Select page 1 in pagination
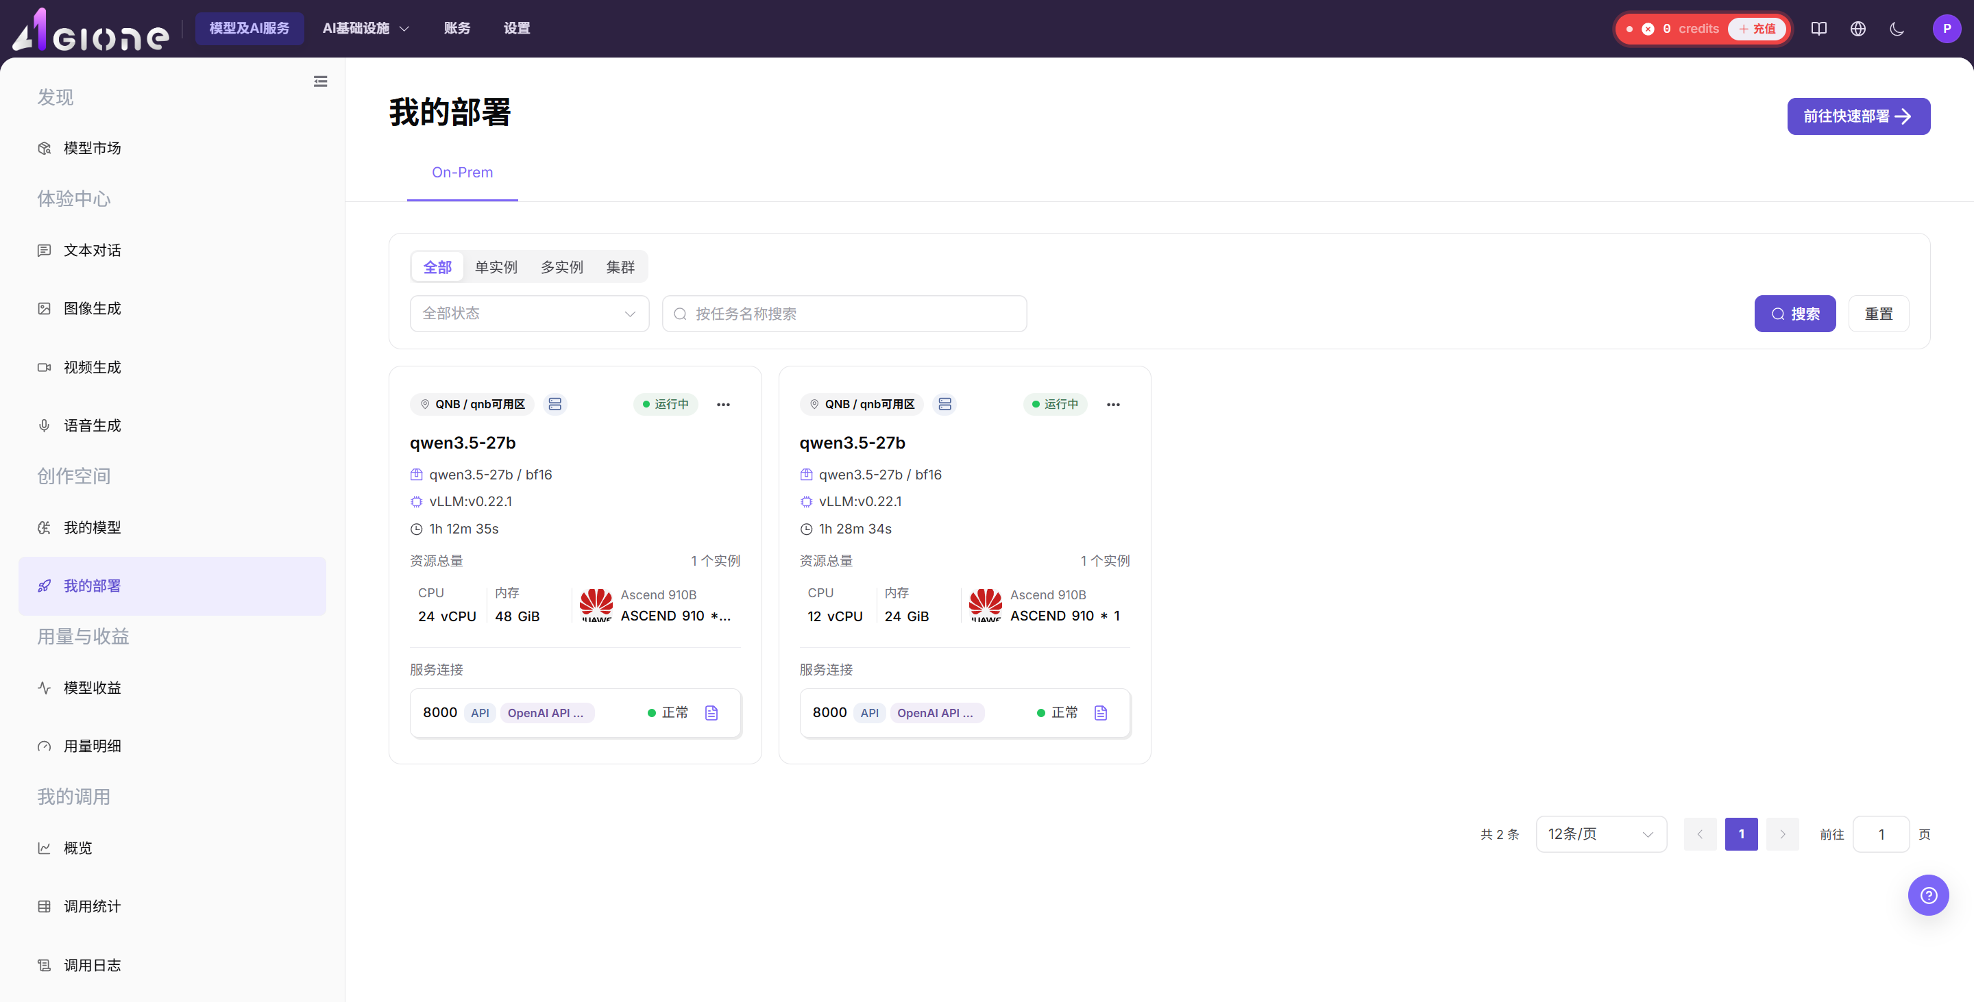1974x1002 pixels. tap(1741, 834)
